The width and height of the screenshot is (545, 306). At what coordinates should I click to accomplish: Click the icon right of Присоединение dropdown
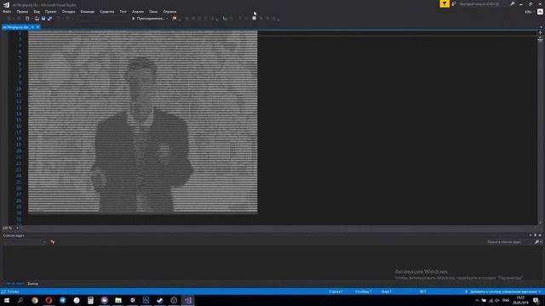tap(175, 19)
